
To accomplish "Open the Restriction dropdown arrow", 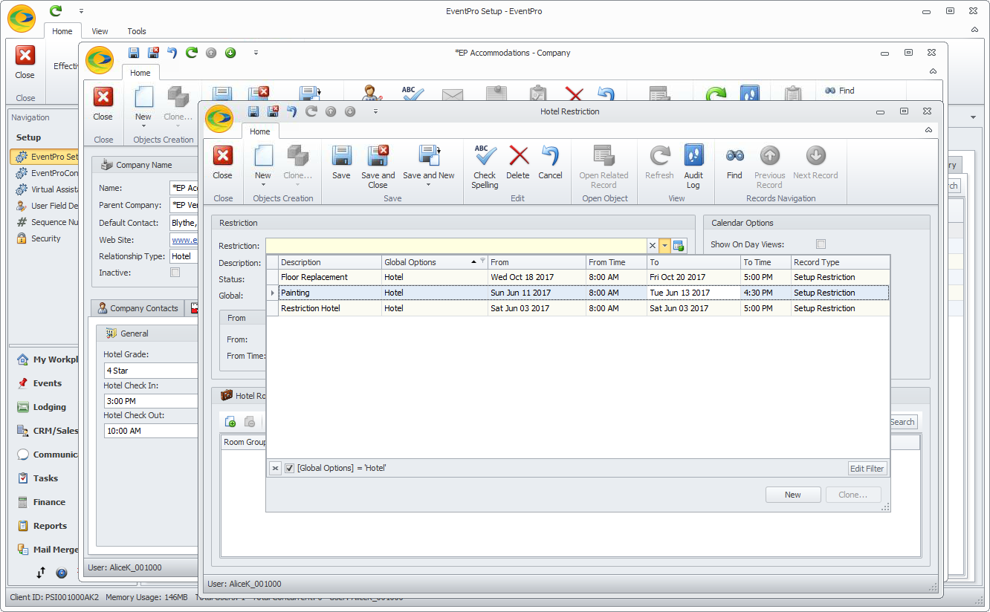I will [664, 246].
